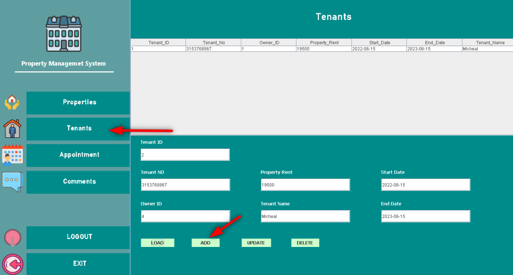Switch to the Tenants page
Screen dimensions: 513x275
(79, 128)
